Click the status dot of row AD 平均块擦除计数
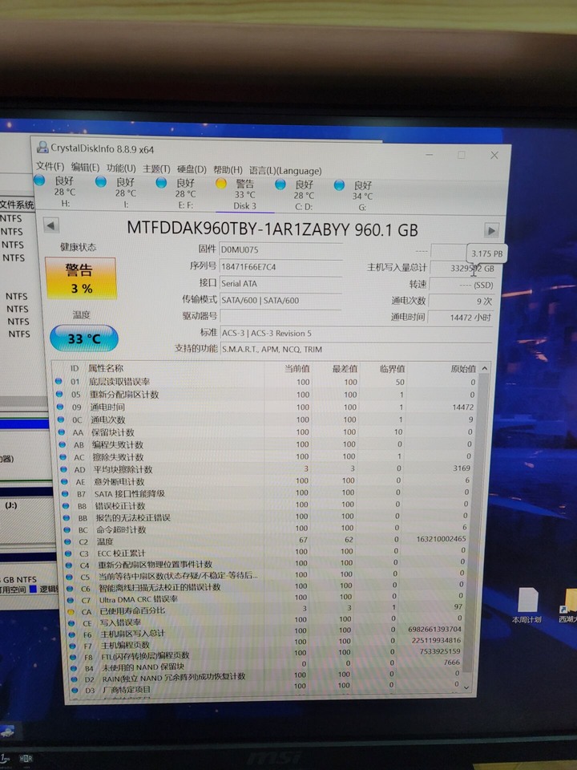Viewport: 577px width, 770px height. coord(64,469)
